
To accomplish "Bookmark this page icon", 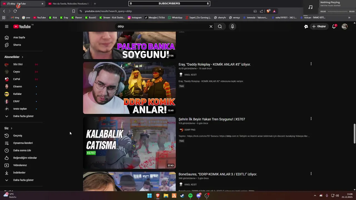I will [x=73, y=11].
